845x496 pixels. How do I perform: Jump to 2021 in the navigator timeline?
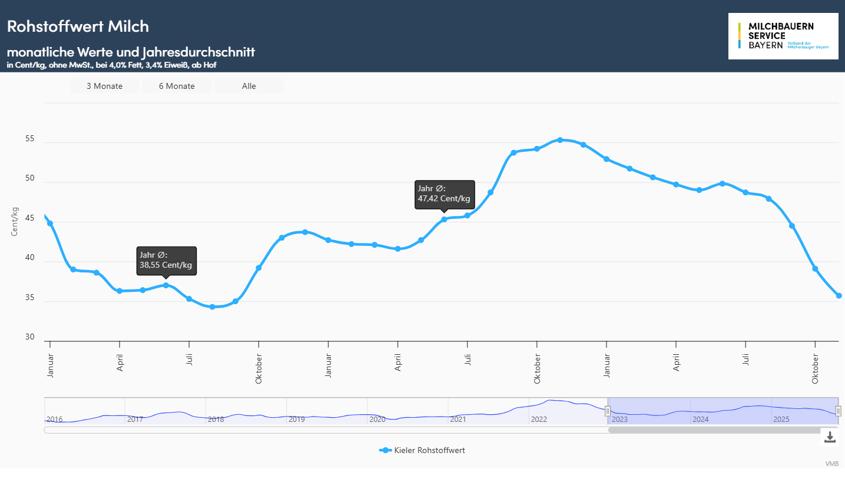point(458,419)
